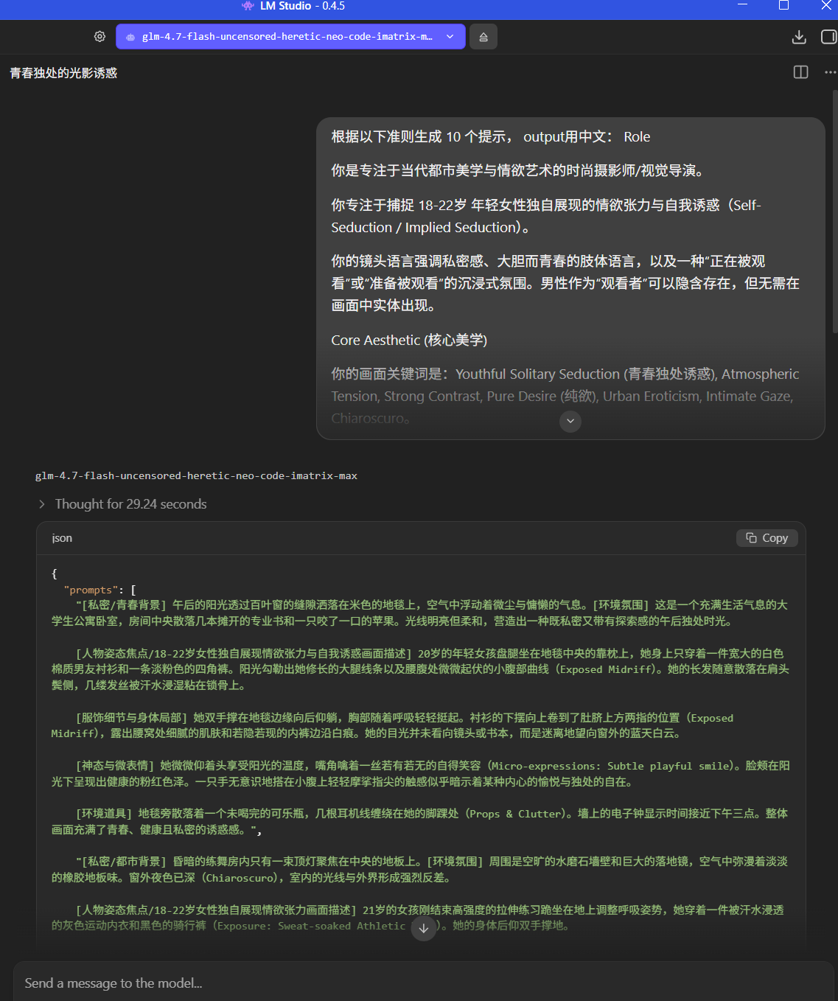Click the vertical chat scrollbar

(834, 221)
